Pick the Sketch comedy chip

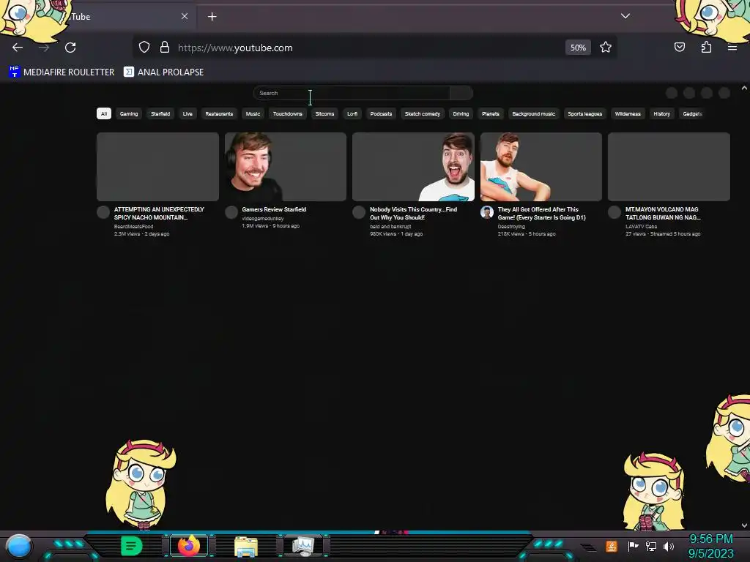[x=423, y=113]
